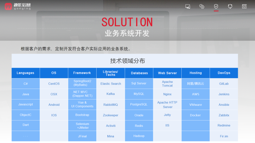Select Selenium +JMeter cell
Viewport: 255px width, 143px height.
pos(82,126)
